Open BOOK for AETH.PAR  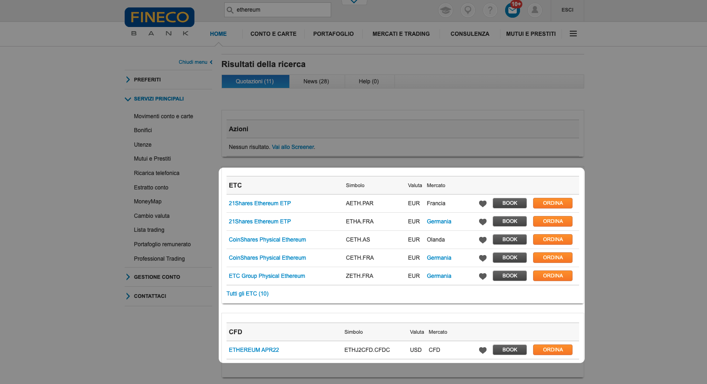pos(510,203)
